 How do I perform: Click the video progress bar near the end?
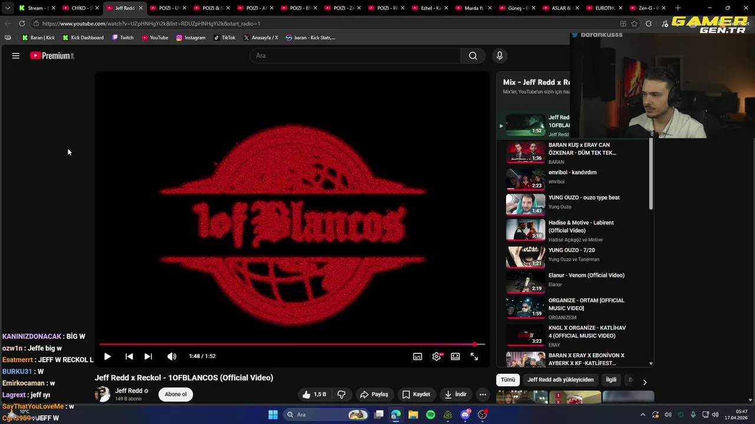[474, 344]
